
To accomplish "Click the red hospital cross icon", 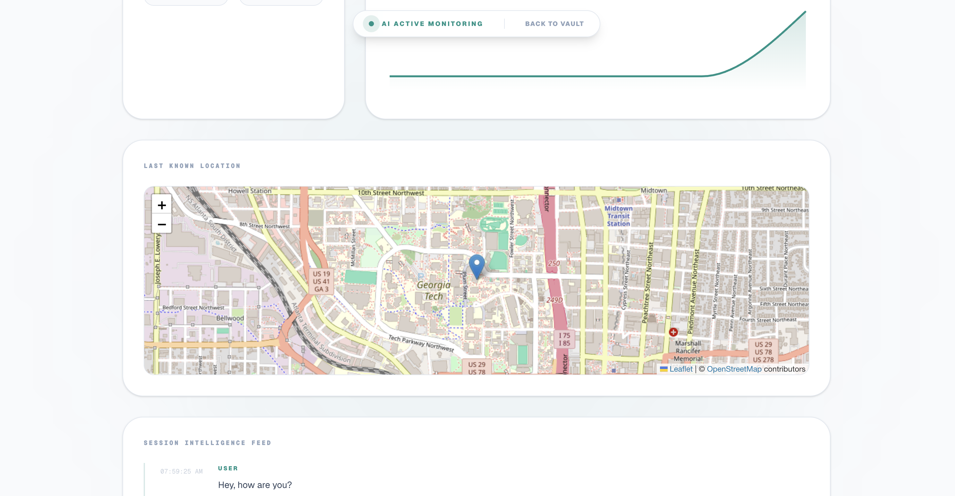I will [x=673, y=332].
